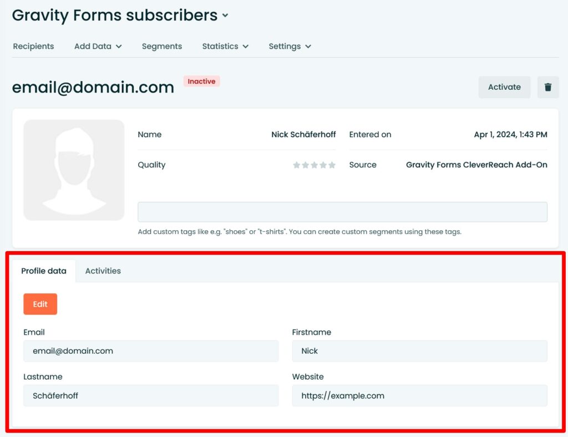Click the subscriber avatar placeholder
Screen dimensions: 568x437
[x=74, y=169]
